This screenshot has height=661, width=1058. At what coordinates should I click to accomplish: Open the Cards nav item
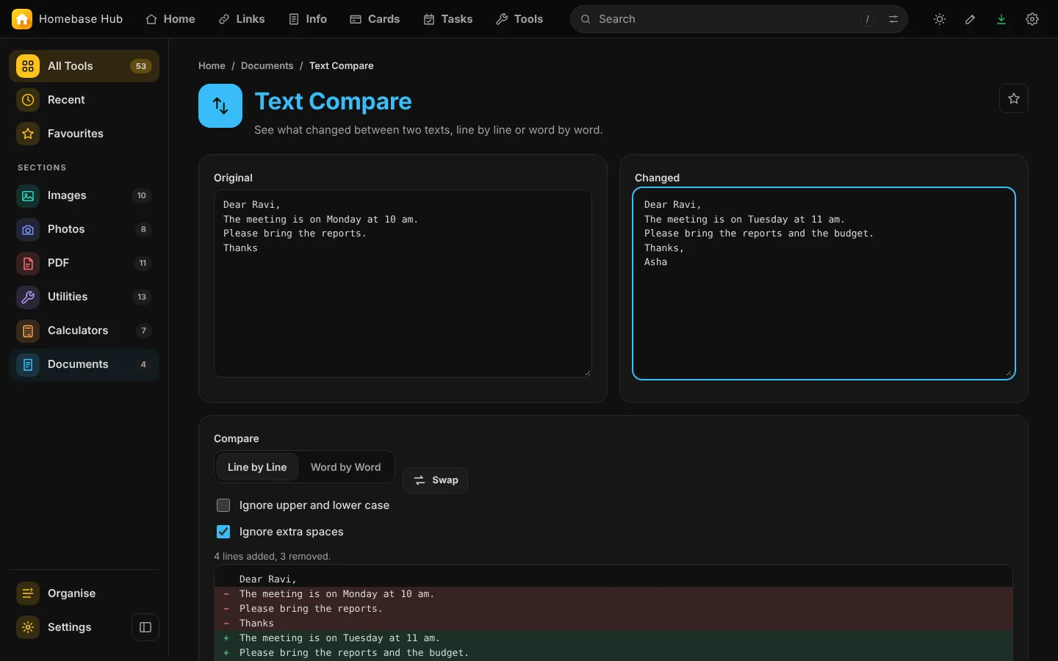click(x=375, y=19)
